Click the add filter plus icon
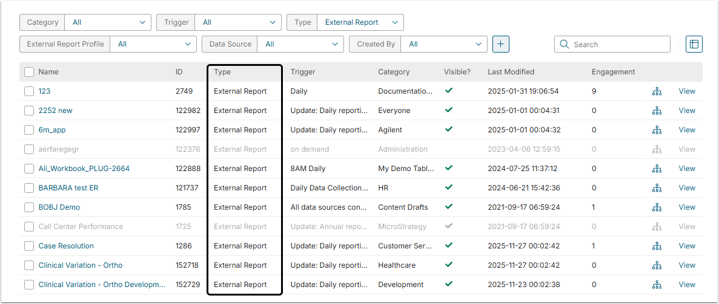The height and width of the screenshot is (304, 719). click(501, 44)
